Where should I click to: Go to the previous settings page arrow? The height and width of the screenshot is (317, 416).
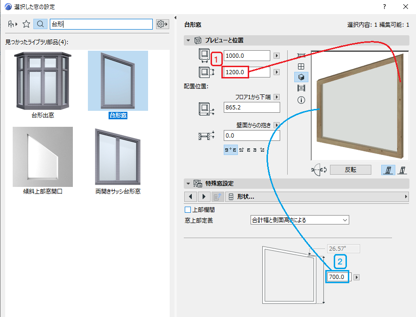(190, 197)
